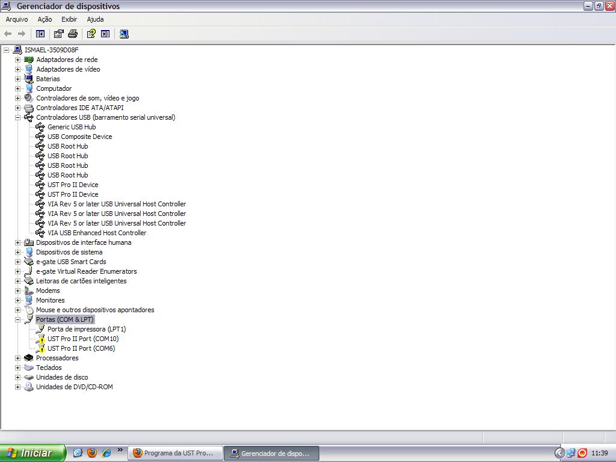Expand Leitoras de cartões inteligentes node
616x462 pixels.
pyautogui.click(x=17, y=282)
